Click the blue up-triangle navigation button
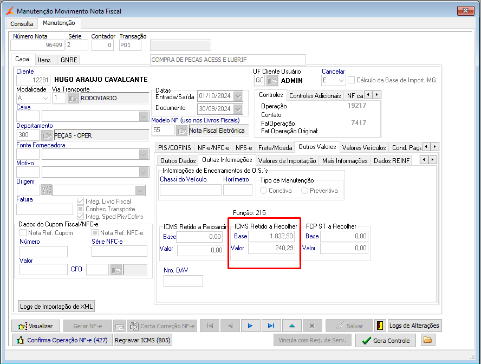481x364 pixels. pos(292,326)
